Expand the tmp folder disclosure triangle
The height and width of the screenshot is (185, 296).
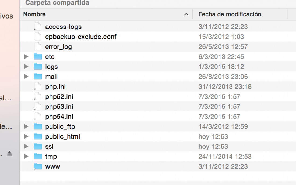26,156
